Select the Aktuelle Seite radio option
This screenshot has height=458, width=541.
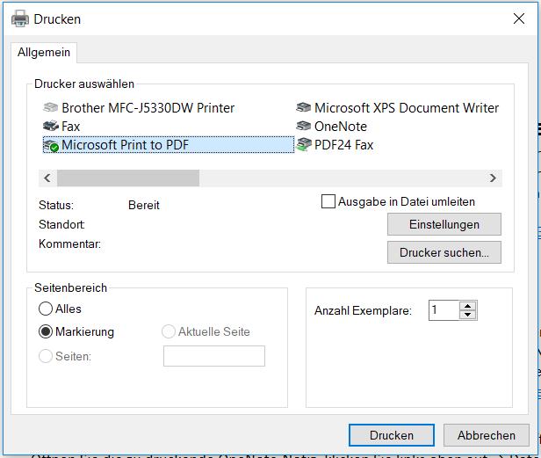(169, 331)
